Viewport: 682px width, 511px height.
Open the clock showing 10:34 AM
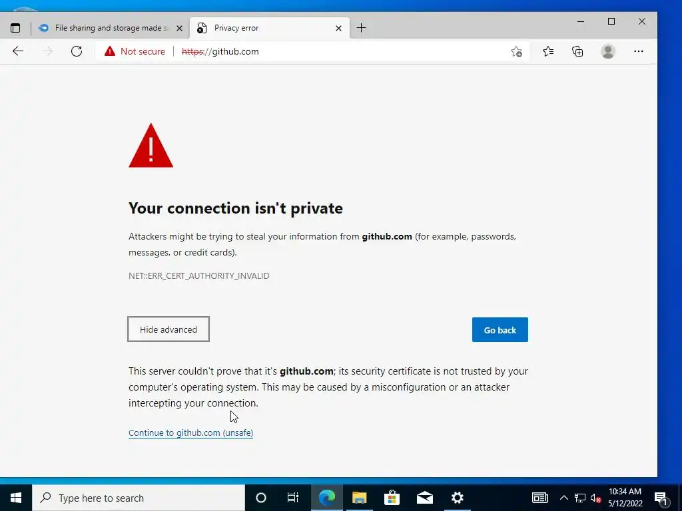point(625,498)
